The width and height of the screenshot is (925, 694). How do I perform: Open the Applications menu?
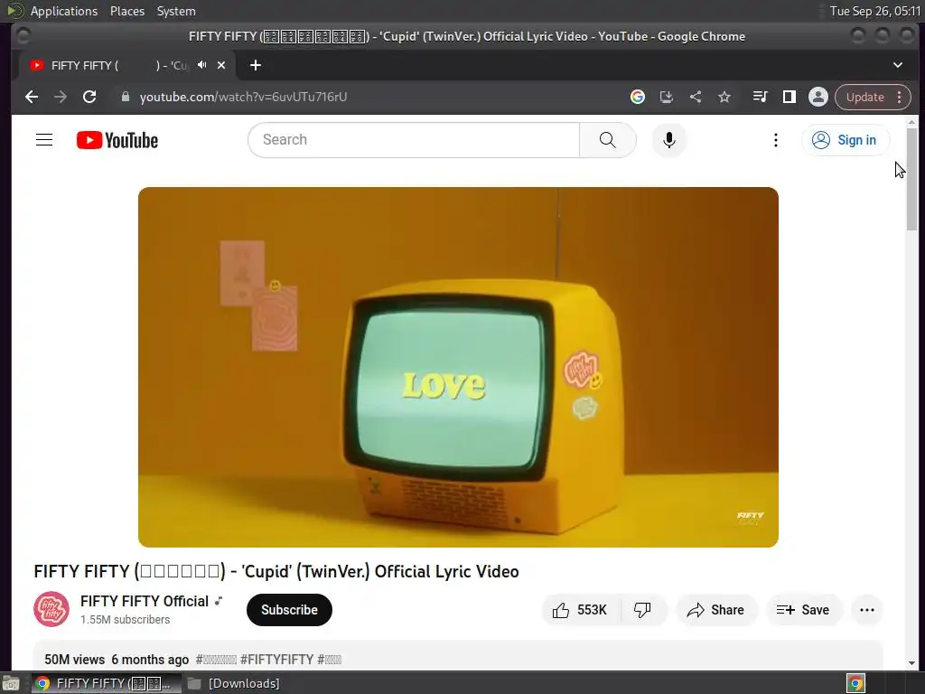[x=64, y=11]
